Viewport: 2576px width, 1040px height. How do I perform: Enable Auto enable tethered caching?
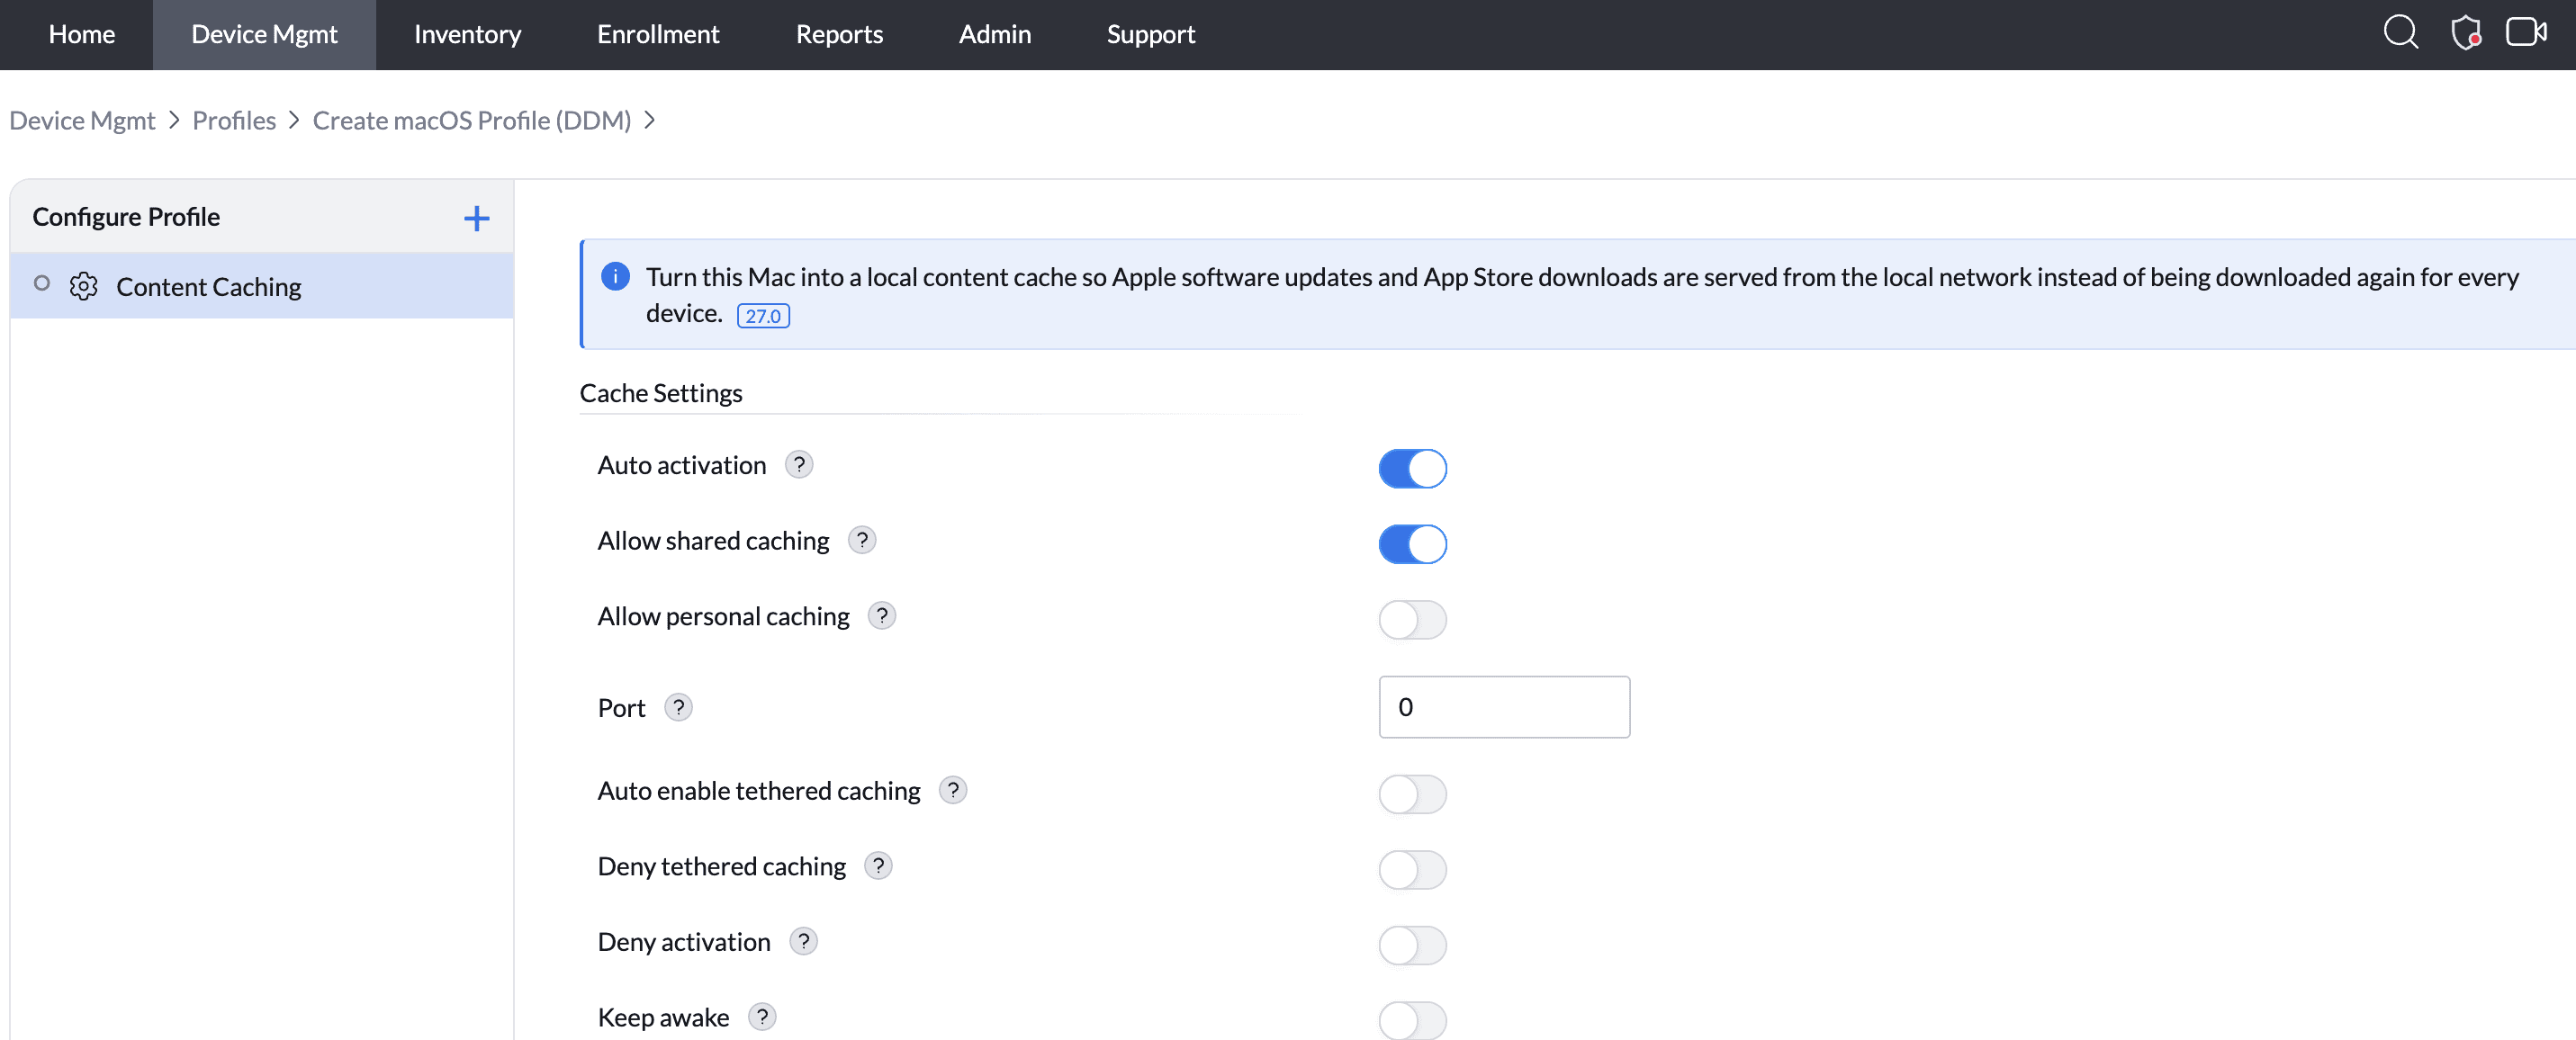[x=1412, y=794]
